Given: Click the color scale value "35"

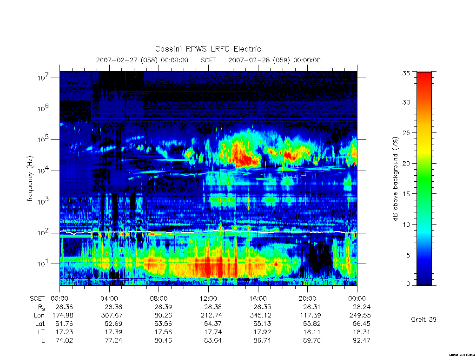Looking at the screenshot, I should pos(406,73).
